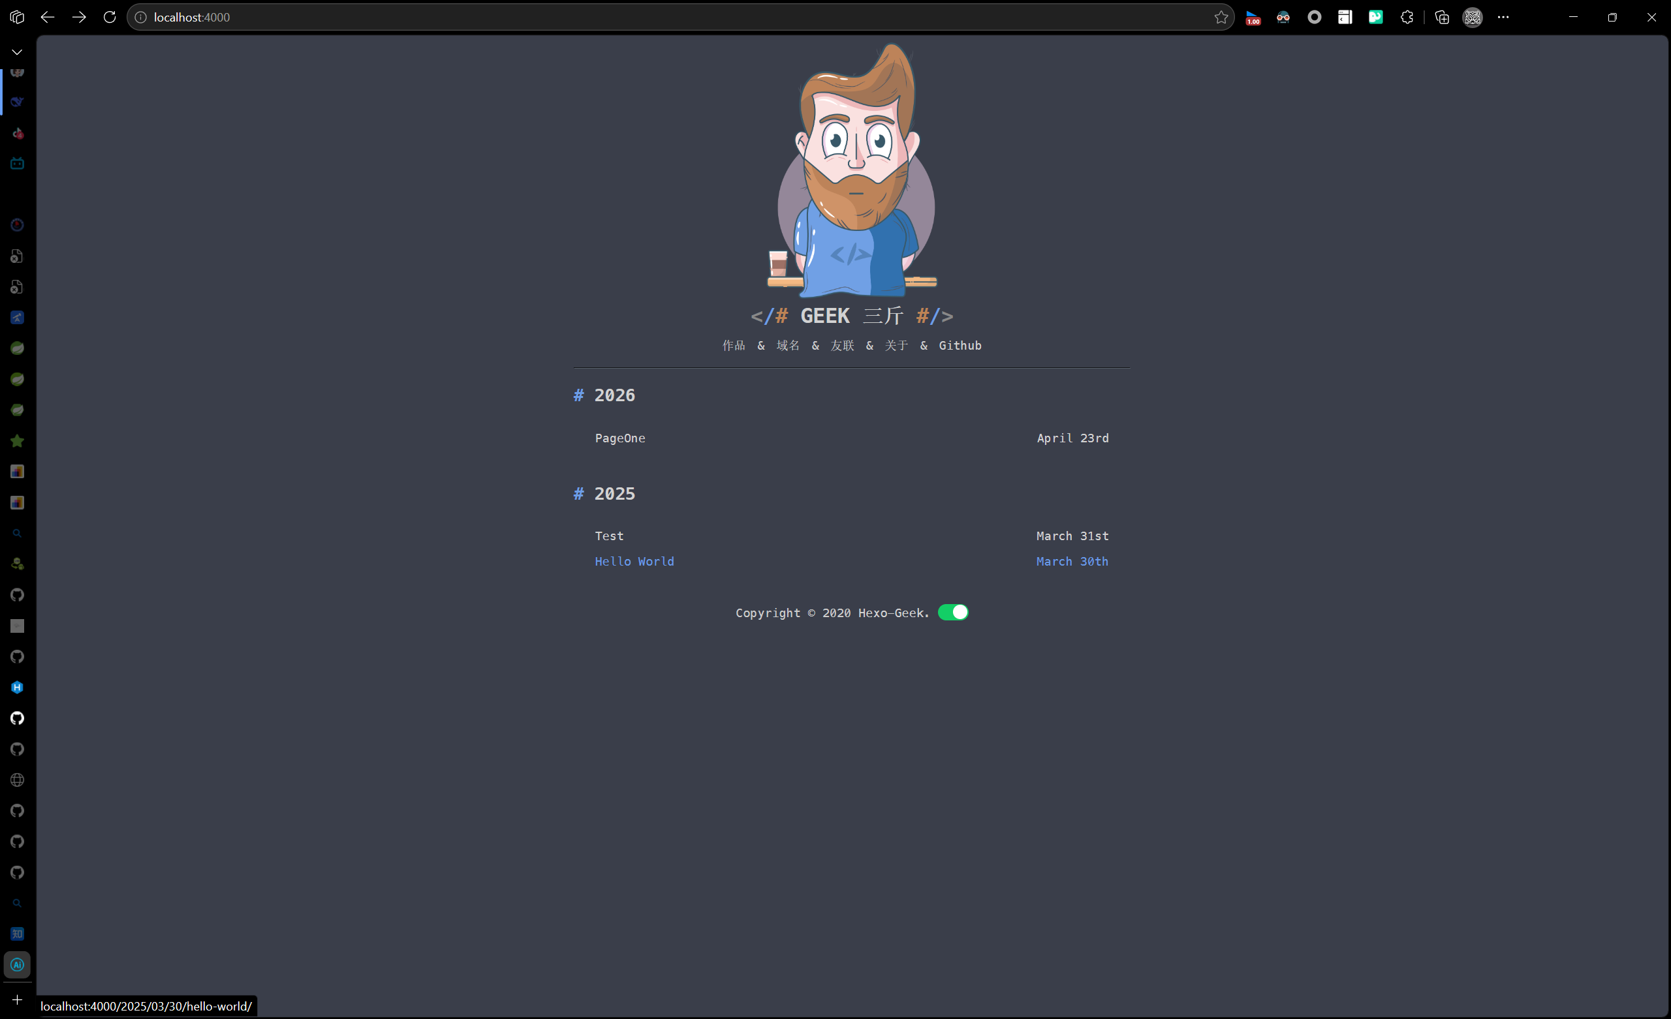Click the Extensions puzzle piece icon
Image resolution: width=1671 pixels, height=1019 pixels.
pyautogui.click(x=1407, y=17)
